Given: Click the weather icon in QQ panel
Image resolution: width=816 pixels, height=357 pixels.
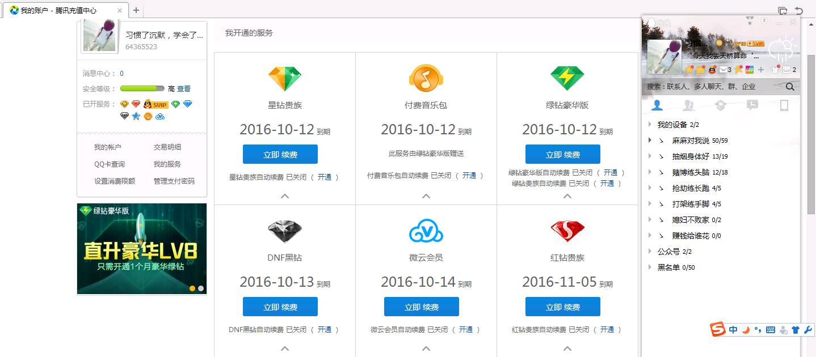Looking at the screenshot, I should (782, 50).
